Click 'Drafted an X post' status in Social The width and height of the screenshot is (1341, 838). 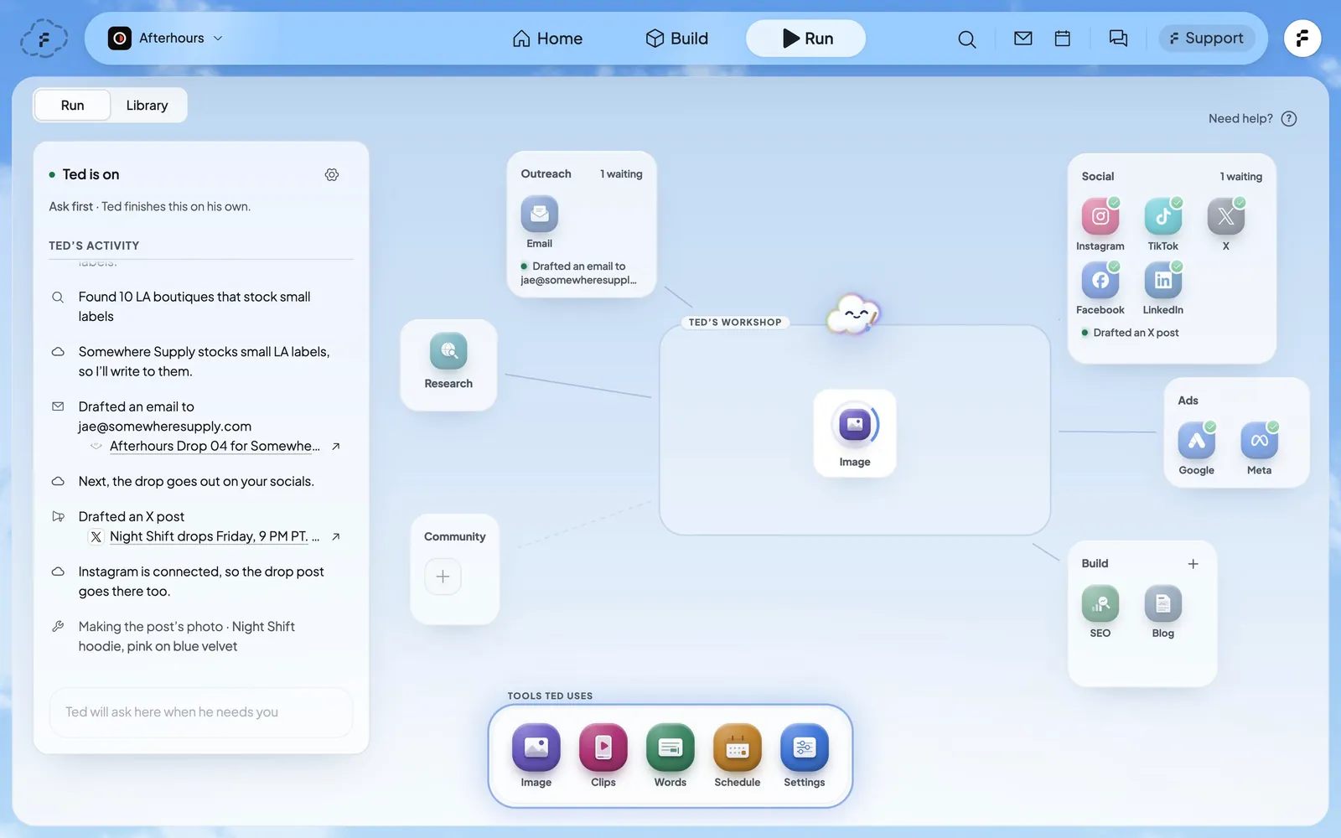coord(1135,333)
